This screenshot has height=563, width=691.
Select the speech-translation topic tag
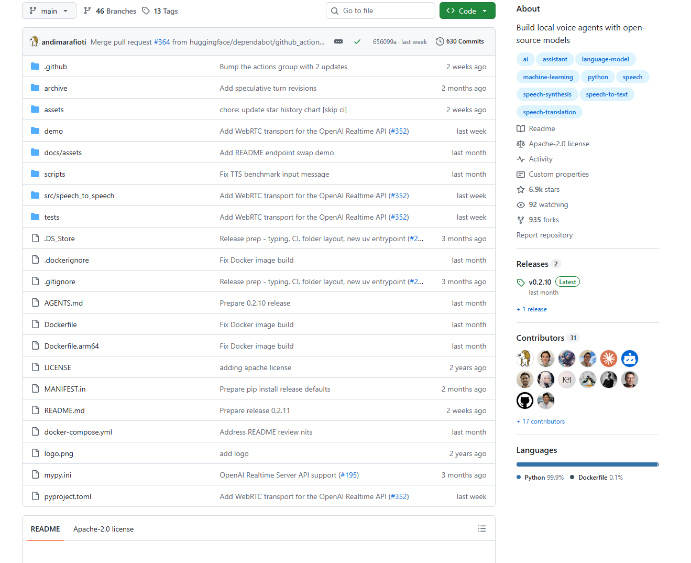click(x=550, y=112)
